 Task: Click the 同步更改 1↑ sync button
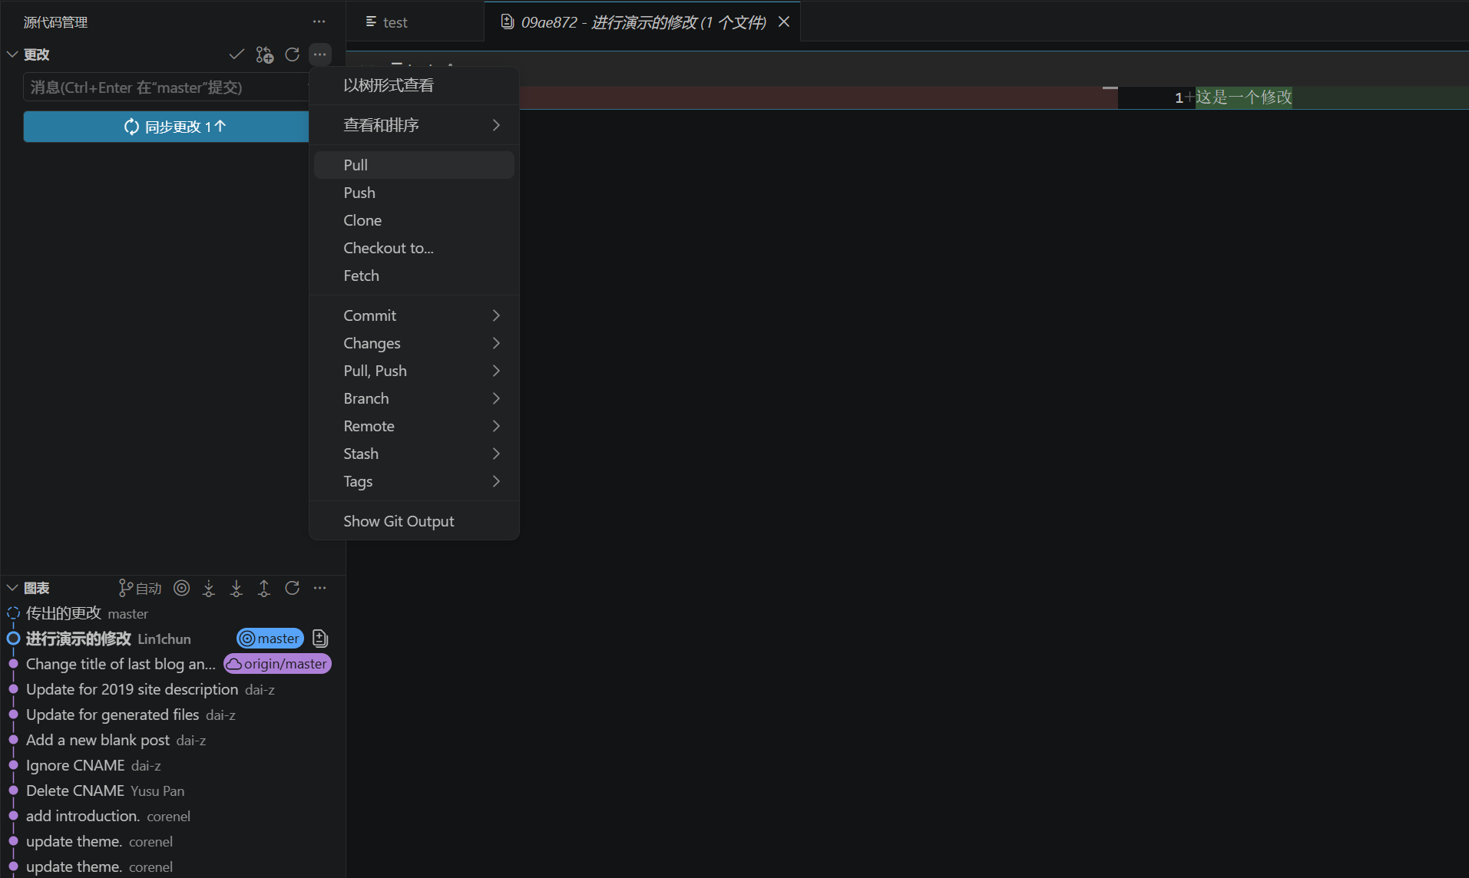pos(166,127)
